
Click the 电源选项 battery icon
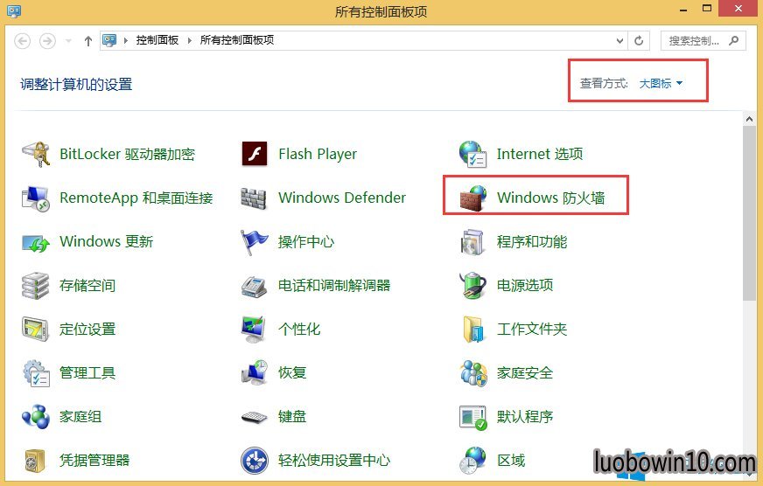click(472, 285)
